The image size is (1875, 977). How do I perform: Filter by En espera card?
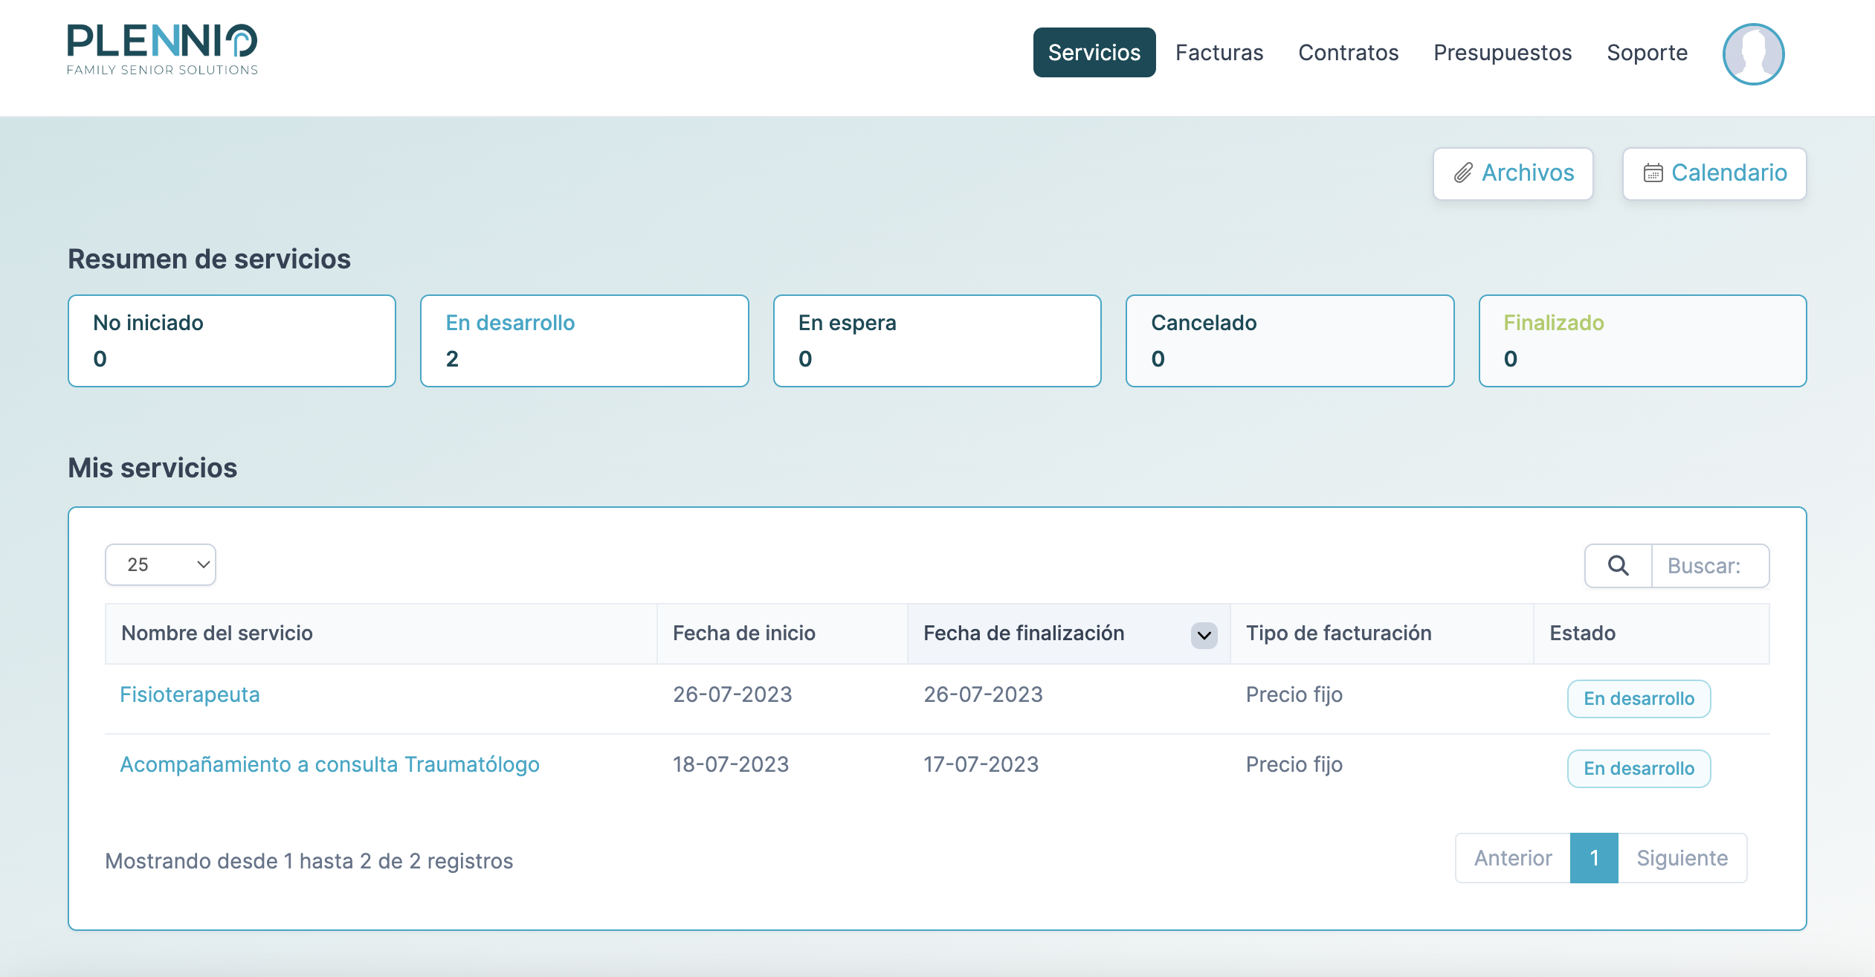pyautogui.click(x=937, y=341)
